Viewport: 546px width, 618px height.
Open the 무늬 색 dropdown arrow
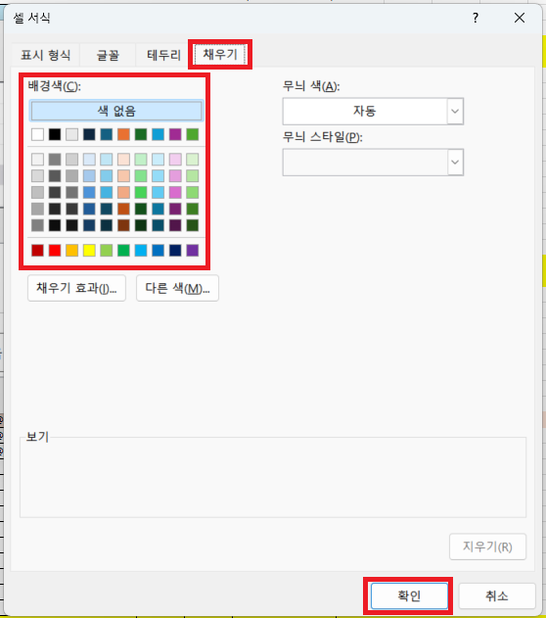tap(455, 111)
